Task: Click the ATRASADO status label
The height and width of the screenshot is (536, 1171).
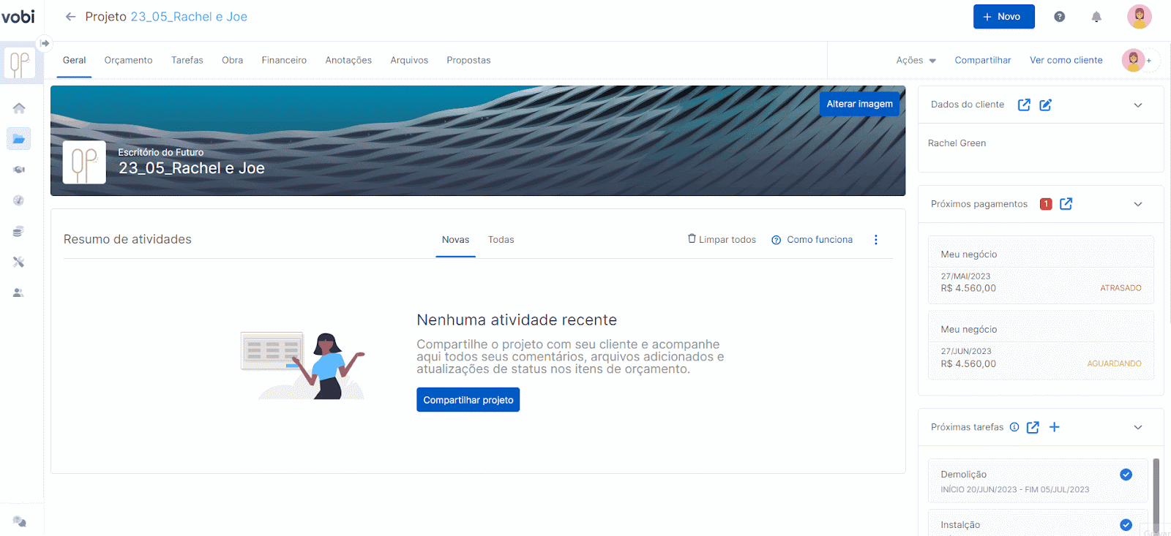Action: pos(1121,288)
